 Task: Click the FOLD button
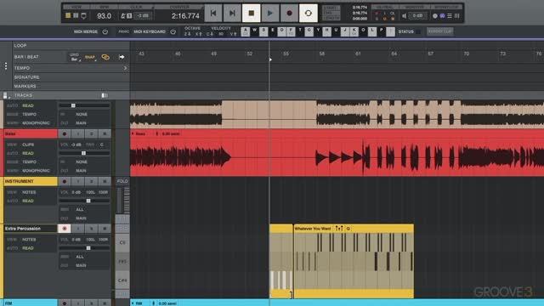pyautogui.click(x=122, y=181)
